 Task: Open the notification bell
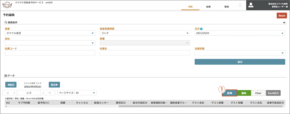point(240,5)
